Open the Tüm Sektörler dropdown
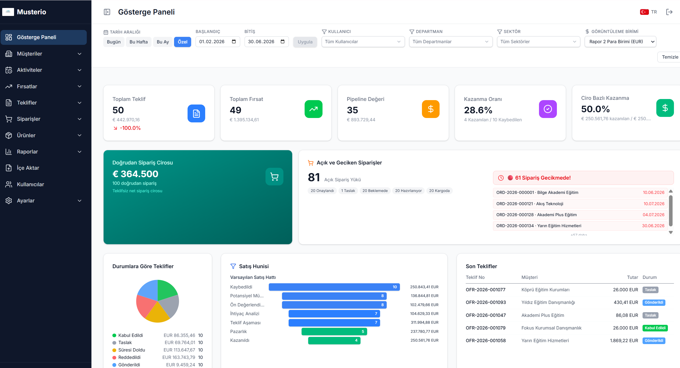680x368 pixels. [538, 42]
